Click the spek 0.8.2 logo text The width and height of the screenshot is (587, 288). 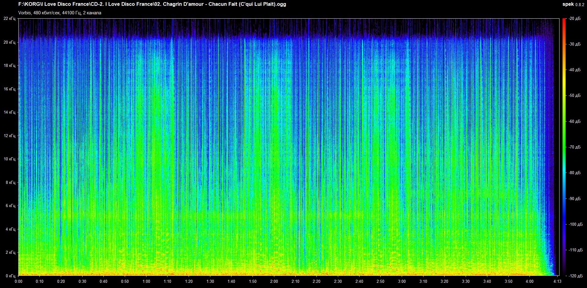tap(573, 4)
